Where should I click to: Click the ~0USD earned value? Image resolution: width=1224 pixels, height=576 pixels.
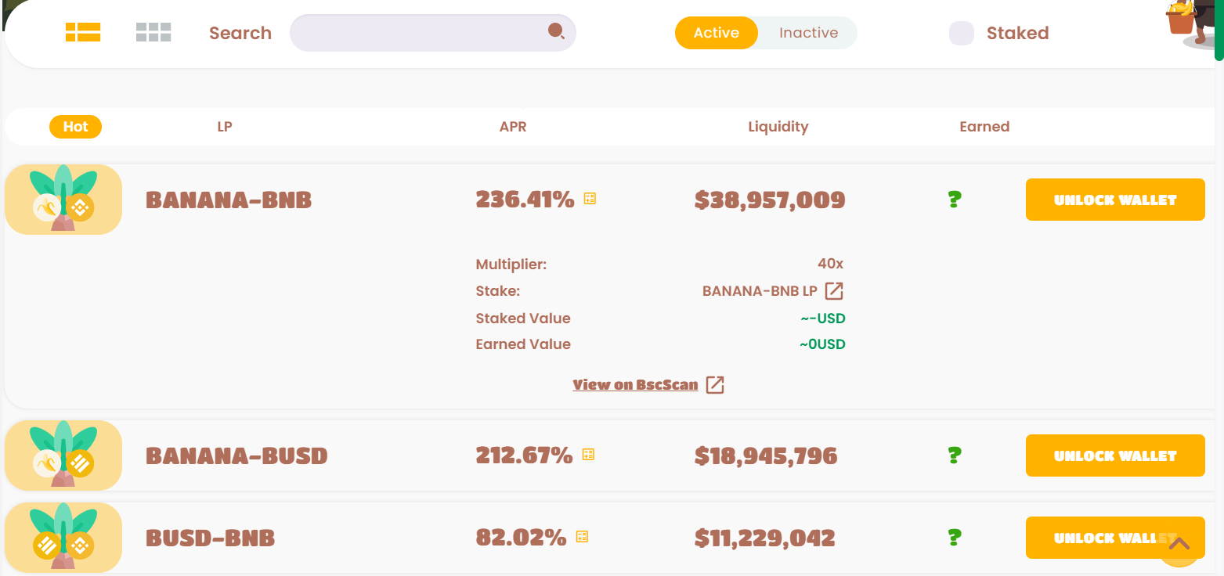point(822,344)
